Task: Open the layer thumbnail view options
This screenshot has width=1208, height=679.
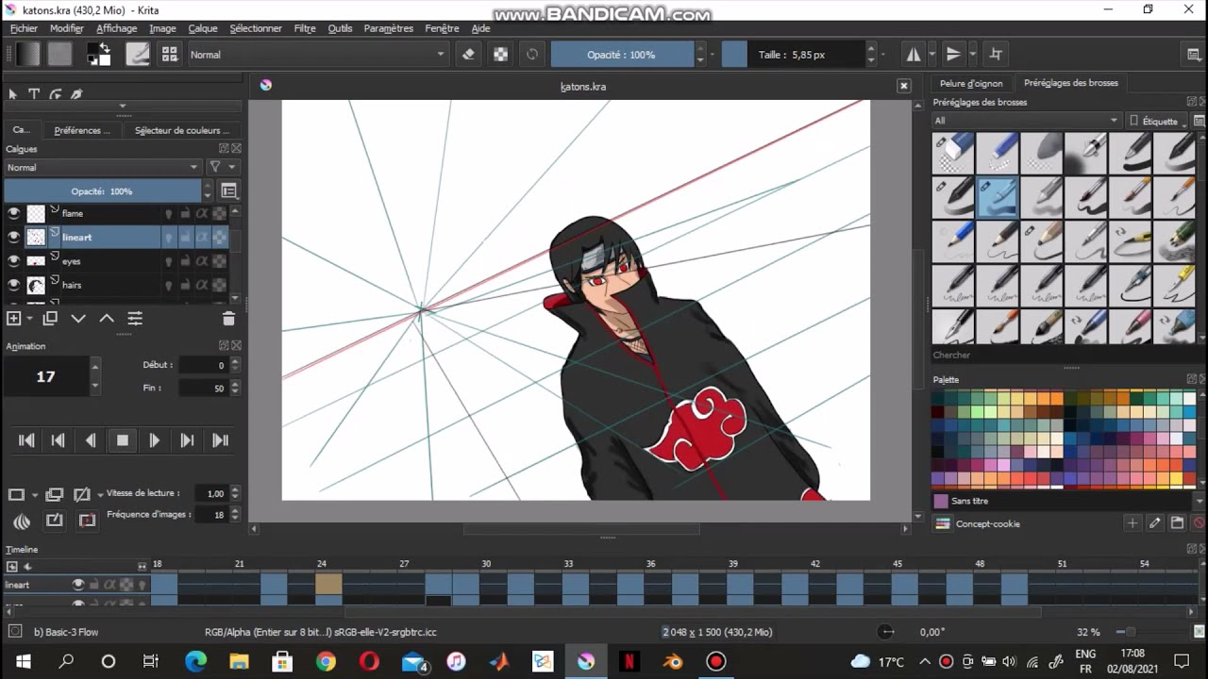Action: click(229, 191)
